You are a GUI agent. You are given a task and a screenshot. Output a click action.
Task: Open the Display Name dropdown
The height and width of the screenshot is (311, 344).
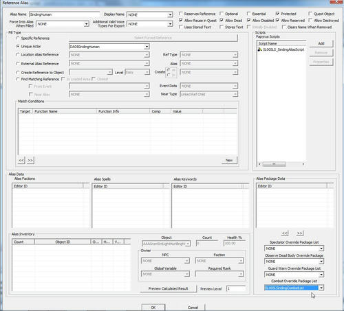[x=170, y=15]
